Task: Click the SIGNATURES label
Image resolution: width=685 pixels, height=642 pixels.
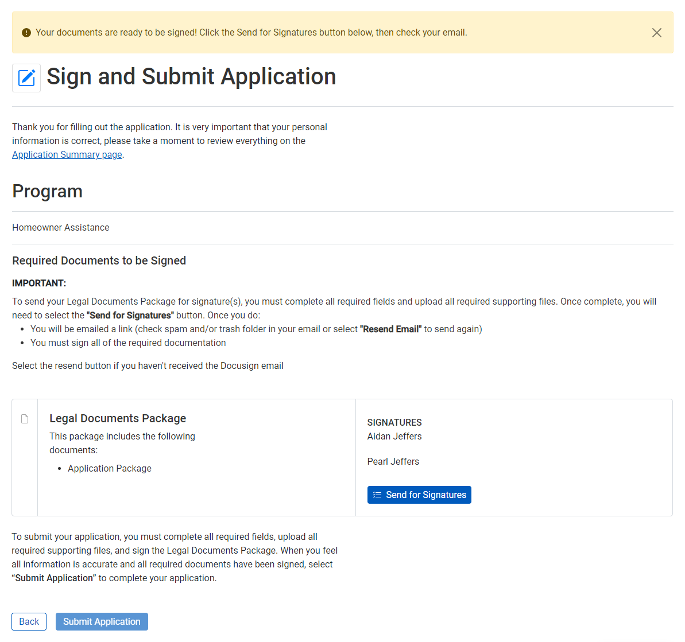Action: [394, 422]
